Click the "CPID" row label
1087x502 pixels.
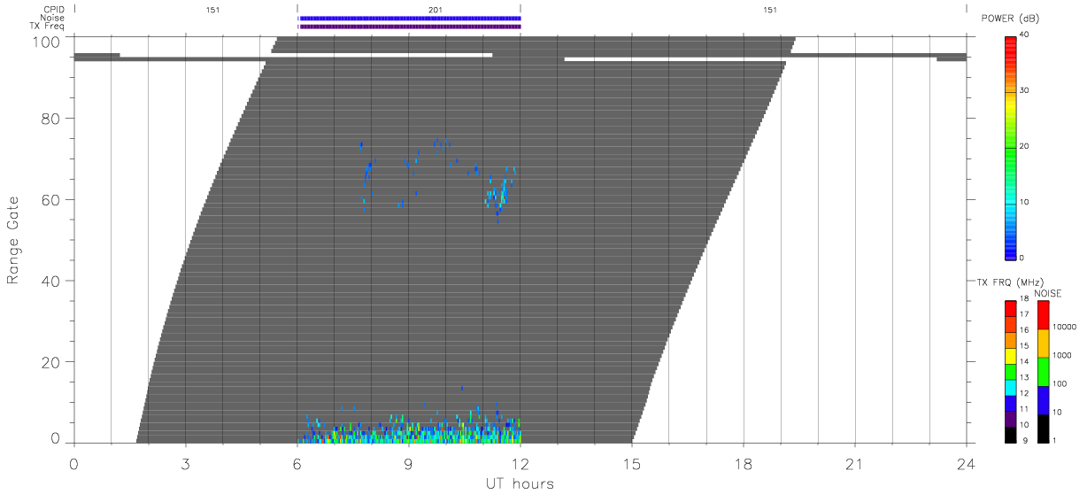pos(53,10)
